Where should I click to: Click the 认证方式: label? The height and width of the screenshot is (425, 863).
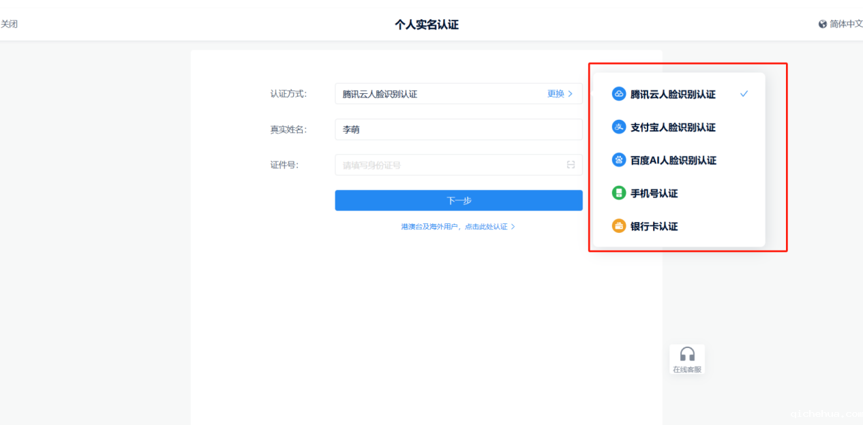[x=288, y=94]
